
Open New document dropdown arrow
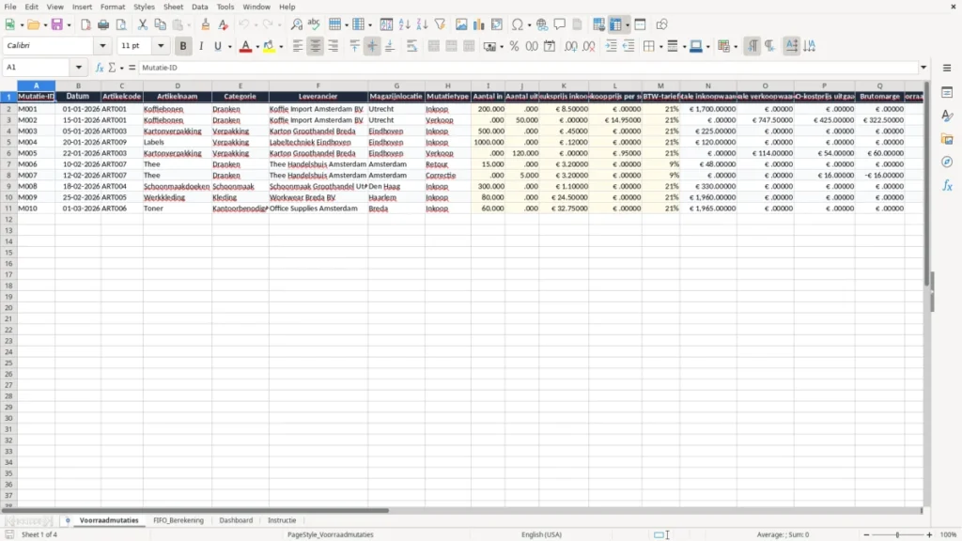(22, 25)
